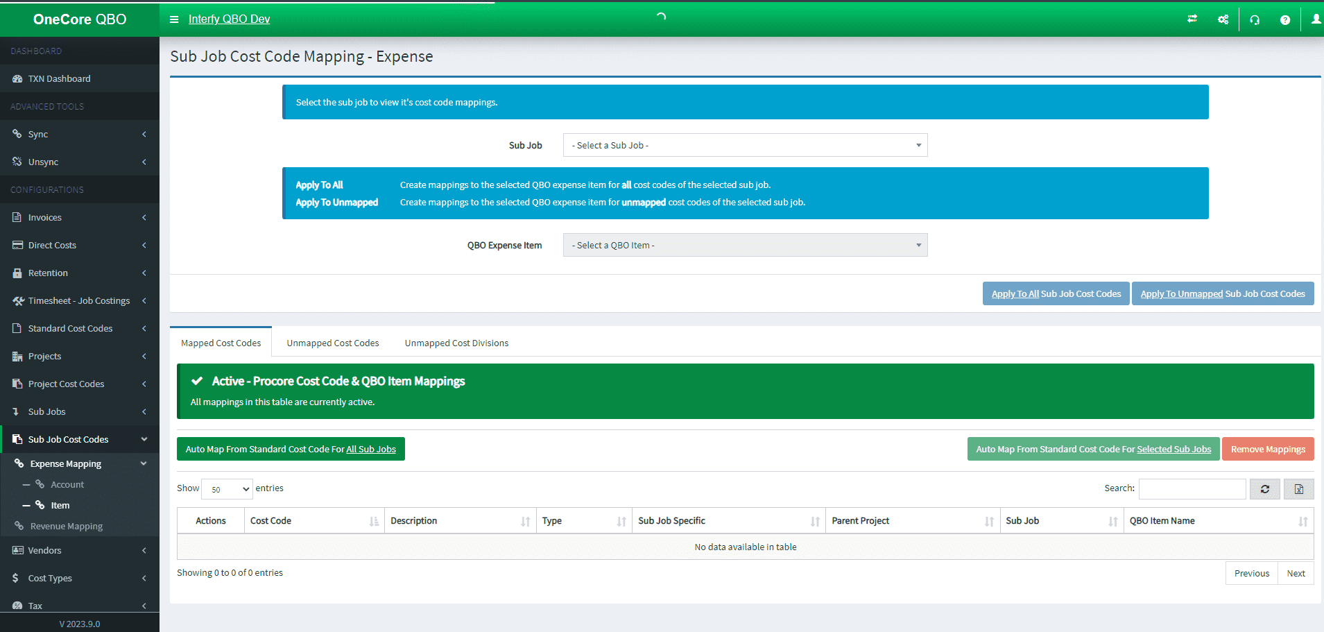Open the gears settings icon in header
This screenshot has width=1324, height=632.
click(1223, 19)
